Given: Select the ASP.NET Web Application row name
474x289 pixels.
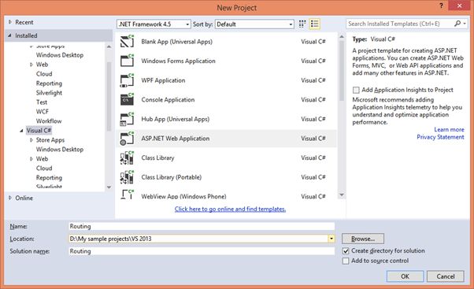Looking at the screenshot, I should tap(176, 139).
